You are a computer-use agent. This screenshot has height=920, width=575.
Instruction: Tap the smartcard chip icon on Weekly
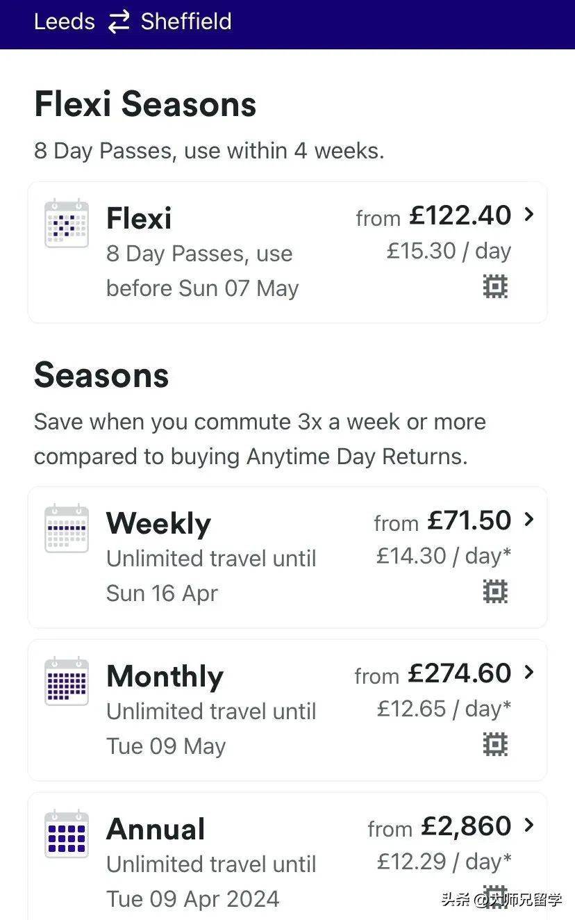(495, 592)
